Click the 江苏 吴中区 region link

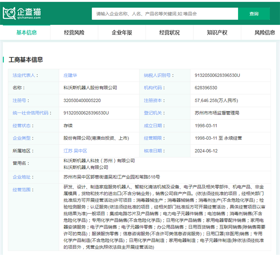pos(75,151)
